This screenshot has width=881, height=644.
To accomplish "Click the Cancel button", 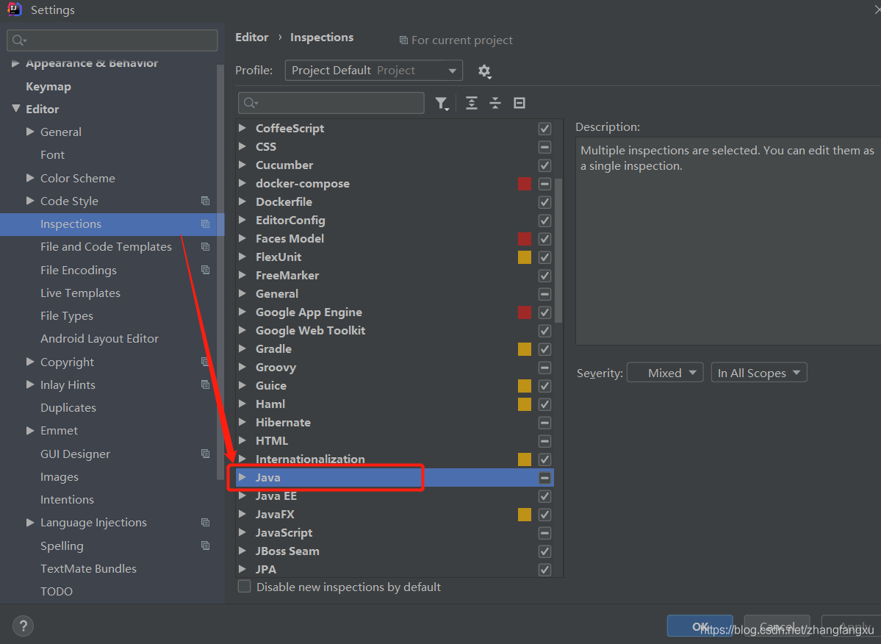I will [777, 626].
